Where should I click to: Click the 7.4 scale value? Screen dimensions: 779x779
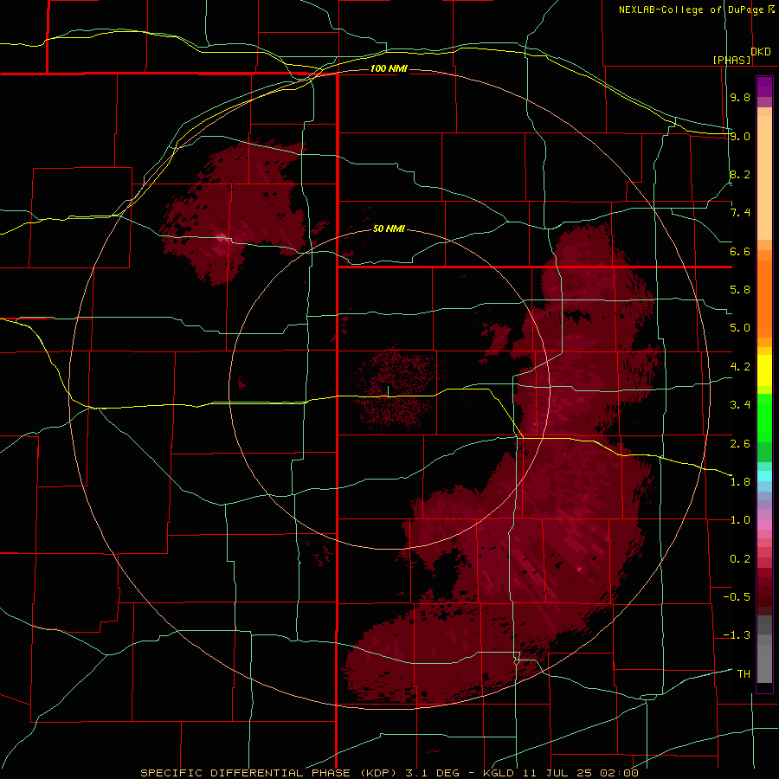[x=740, y=213]
